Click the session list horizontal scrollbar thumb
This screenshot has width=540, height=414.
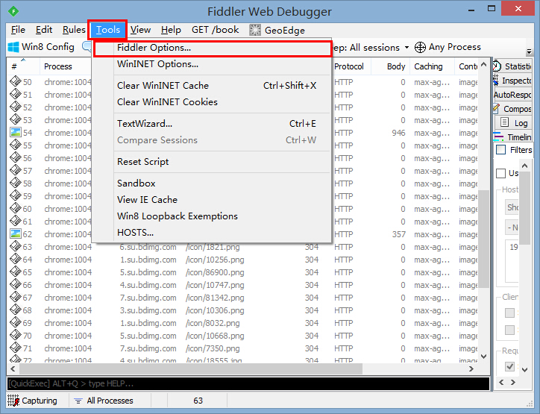[x=191, y=369]
